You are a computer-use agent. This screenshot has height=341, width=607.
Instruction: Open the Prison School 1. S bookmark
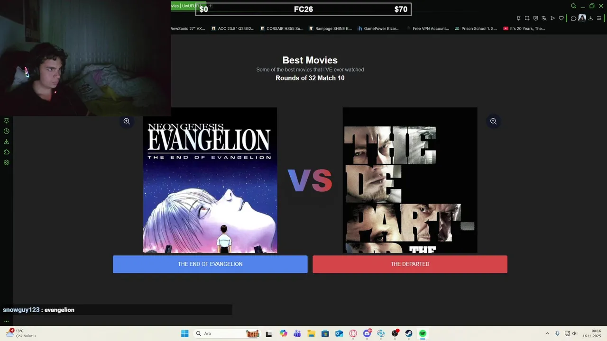pos(476,28)
